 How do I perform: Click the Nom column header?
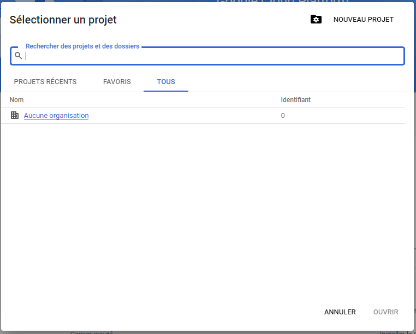point(16,100)
